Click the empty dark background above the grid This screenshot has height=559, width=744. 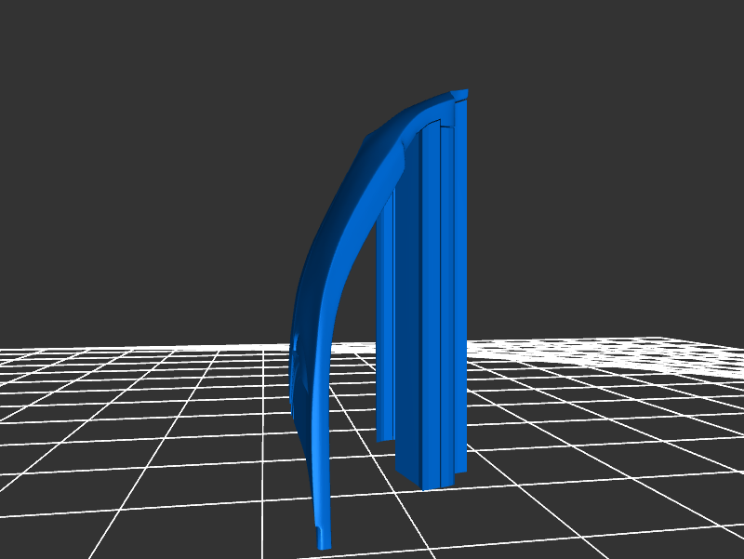(x=186, y=140)
